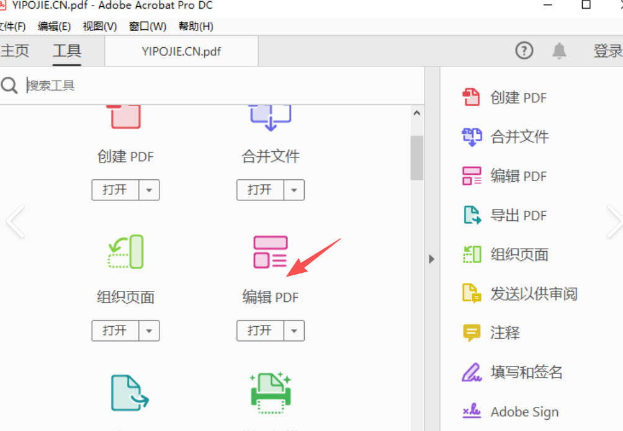Viewport: 623px width, 431px height.
Task: Click 创建 PDF label in right sidebar
Action: [519, 98]
